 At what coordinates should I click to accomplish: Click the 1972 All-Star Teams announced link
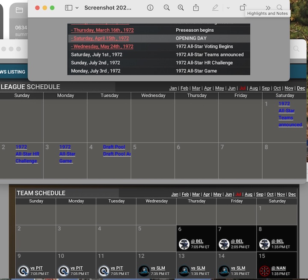[x=290, y=114]
